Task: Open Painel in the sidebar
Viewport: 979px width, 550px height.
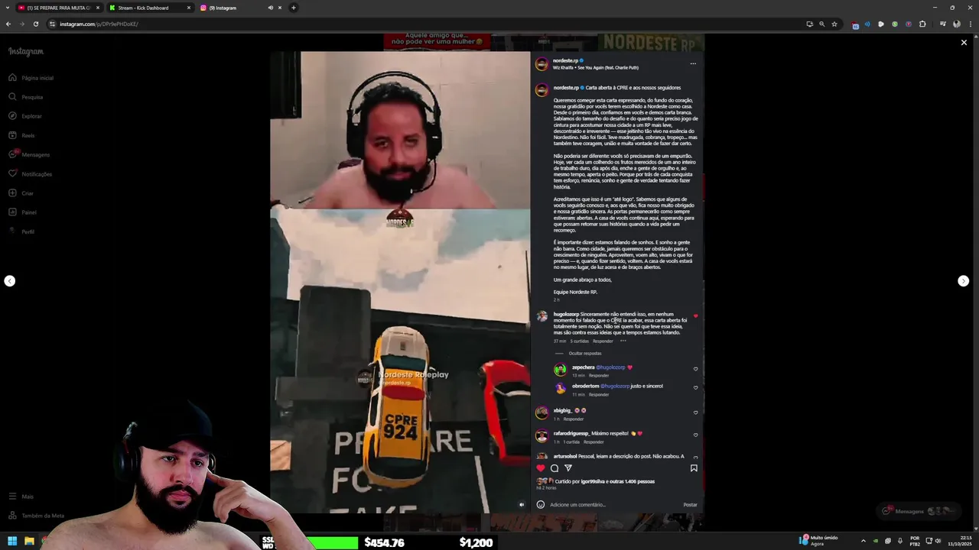Action: (23, 212)
